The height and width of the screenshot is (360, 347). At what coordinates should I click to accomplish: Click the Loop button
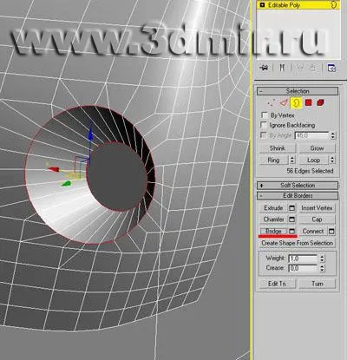click(314, 160)
